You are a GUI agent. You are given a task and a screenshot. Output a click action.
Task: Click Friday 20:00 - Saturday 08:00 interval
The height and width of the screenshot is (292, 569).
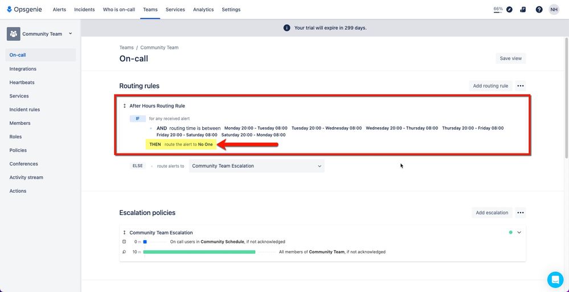coord(187,135)
